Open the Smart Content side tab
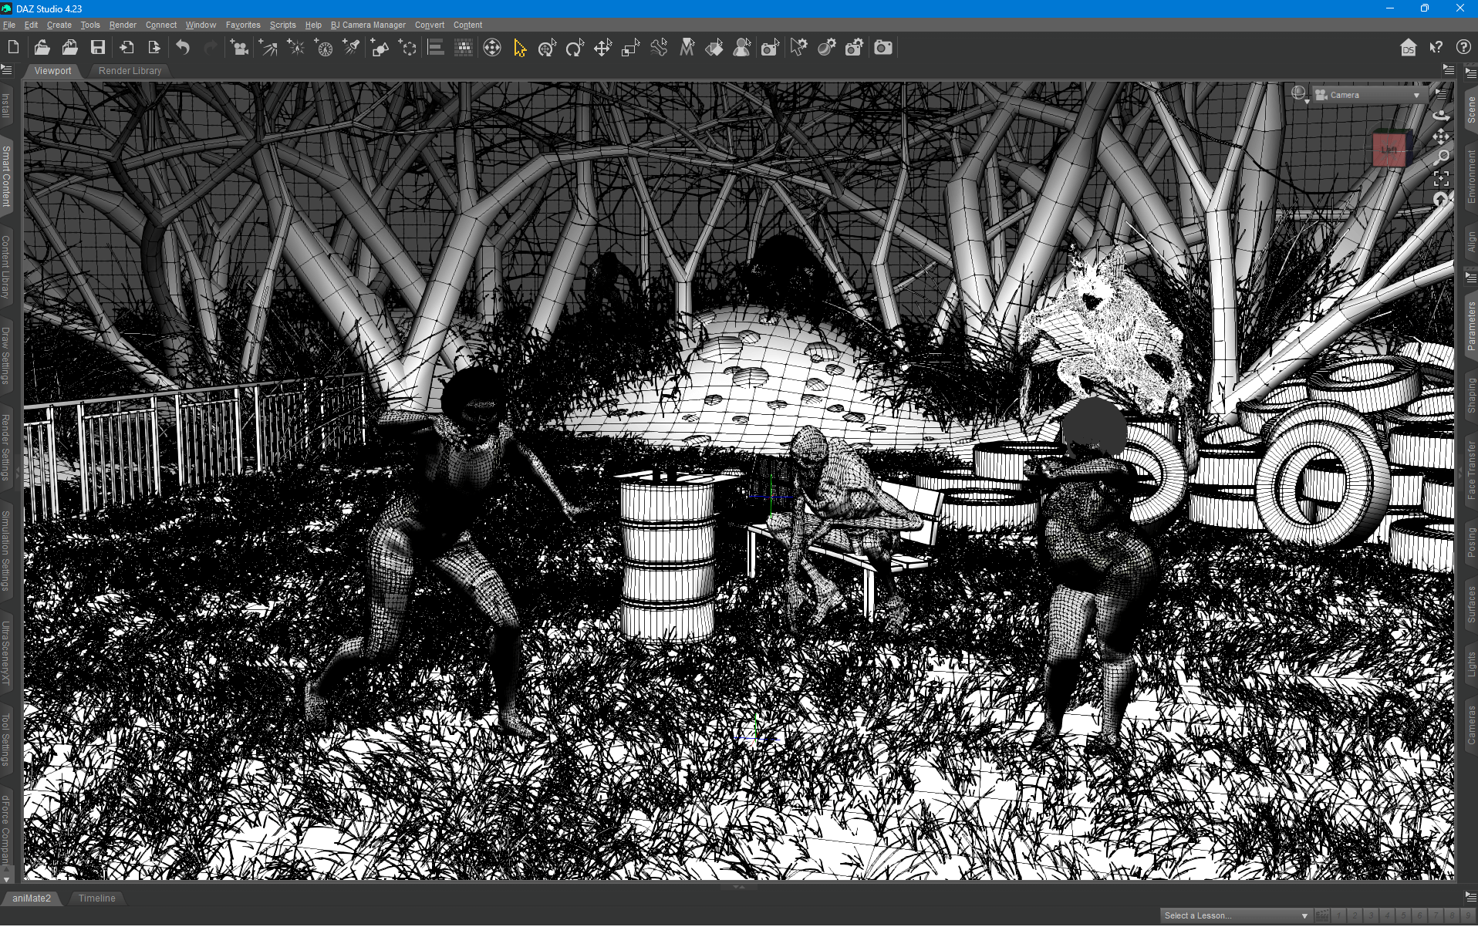The image size is (1478, 927). (x=6, y=177)
